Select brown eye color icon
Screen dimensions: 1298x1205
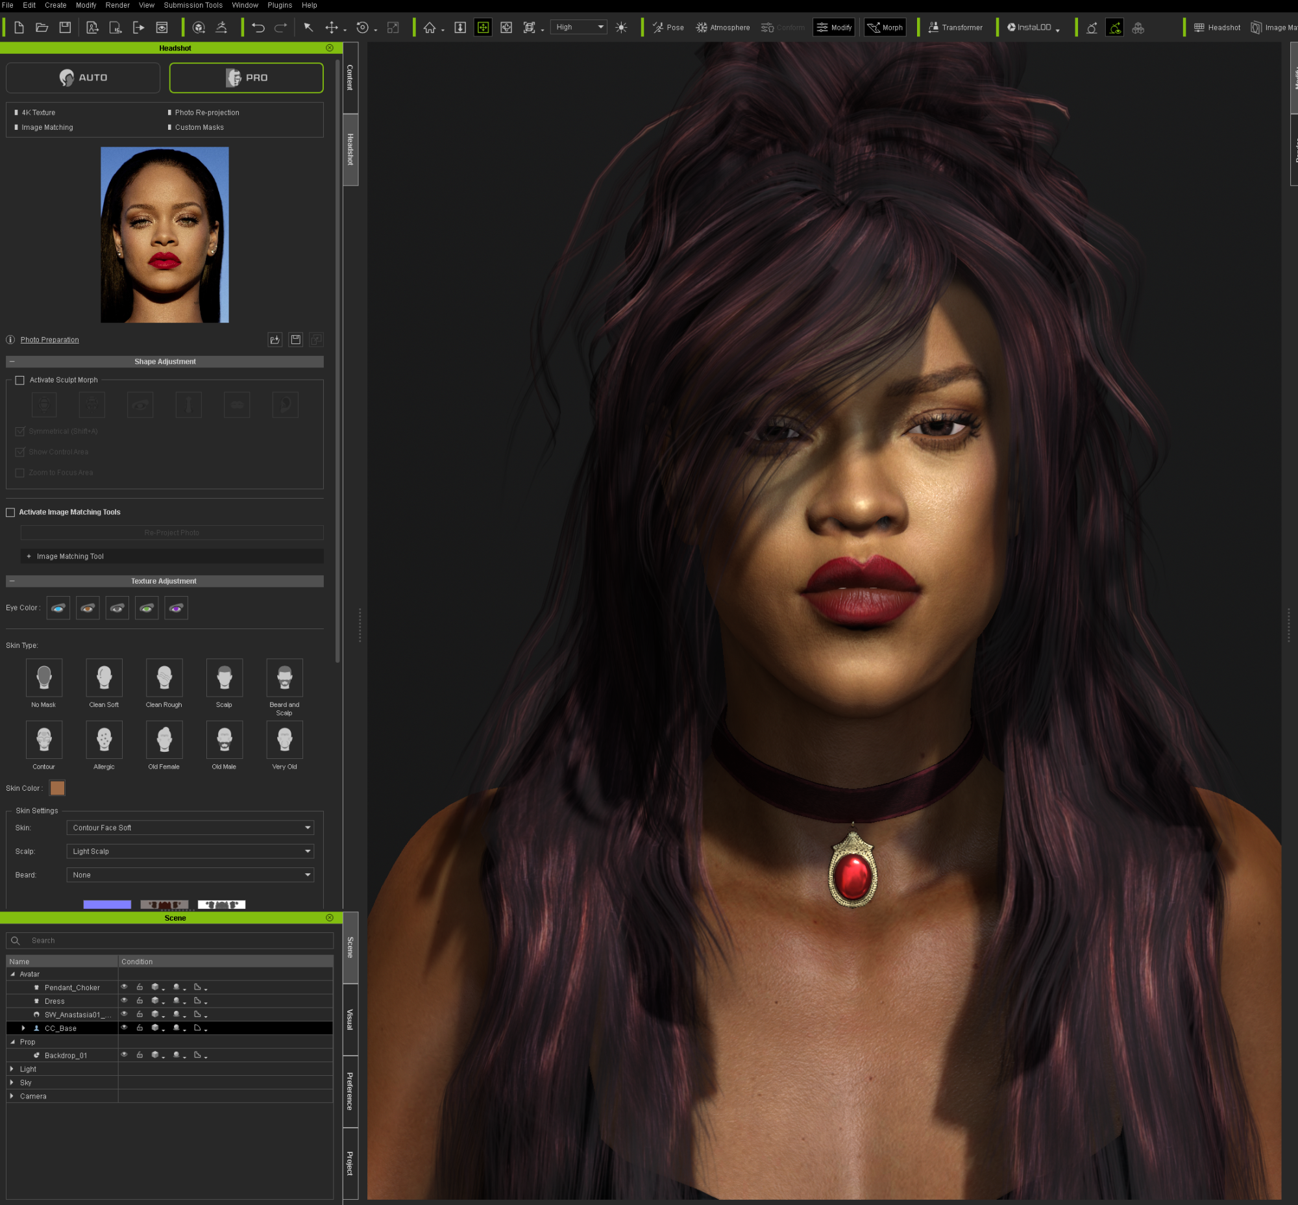click(88, 608)
